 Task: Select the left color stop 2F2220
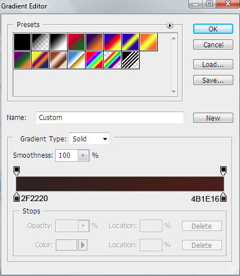[x=17, y=197]
